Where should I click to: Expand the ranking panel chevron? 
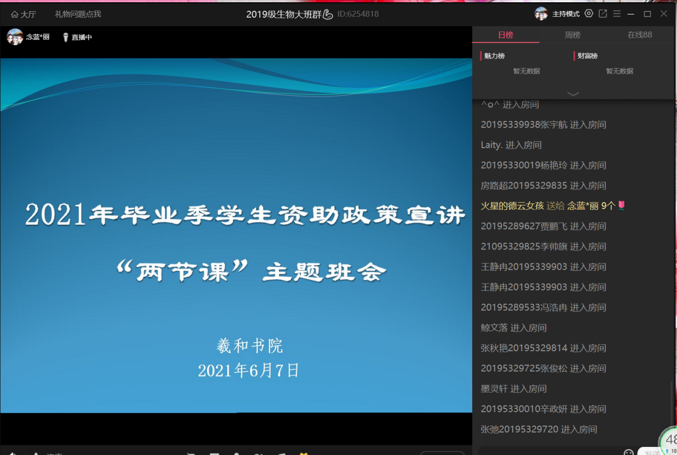point(573,94)
